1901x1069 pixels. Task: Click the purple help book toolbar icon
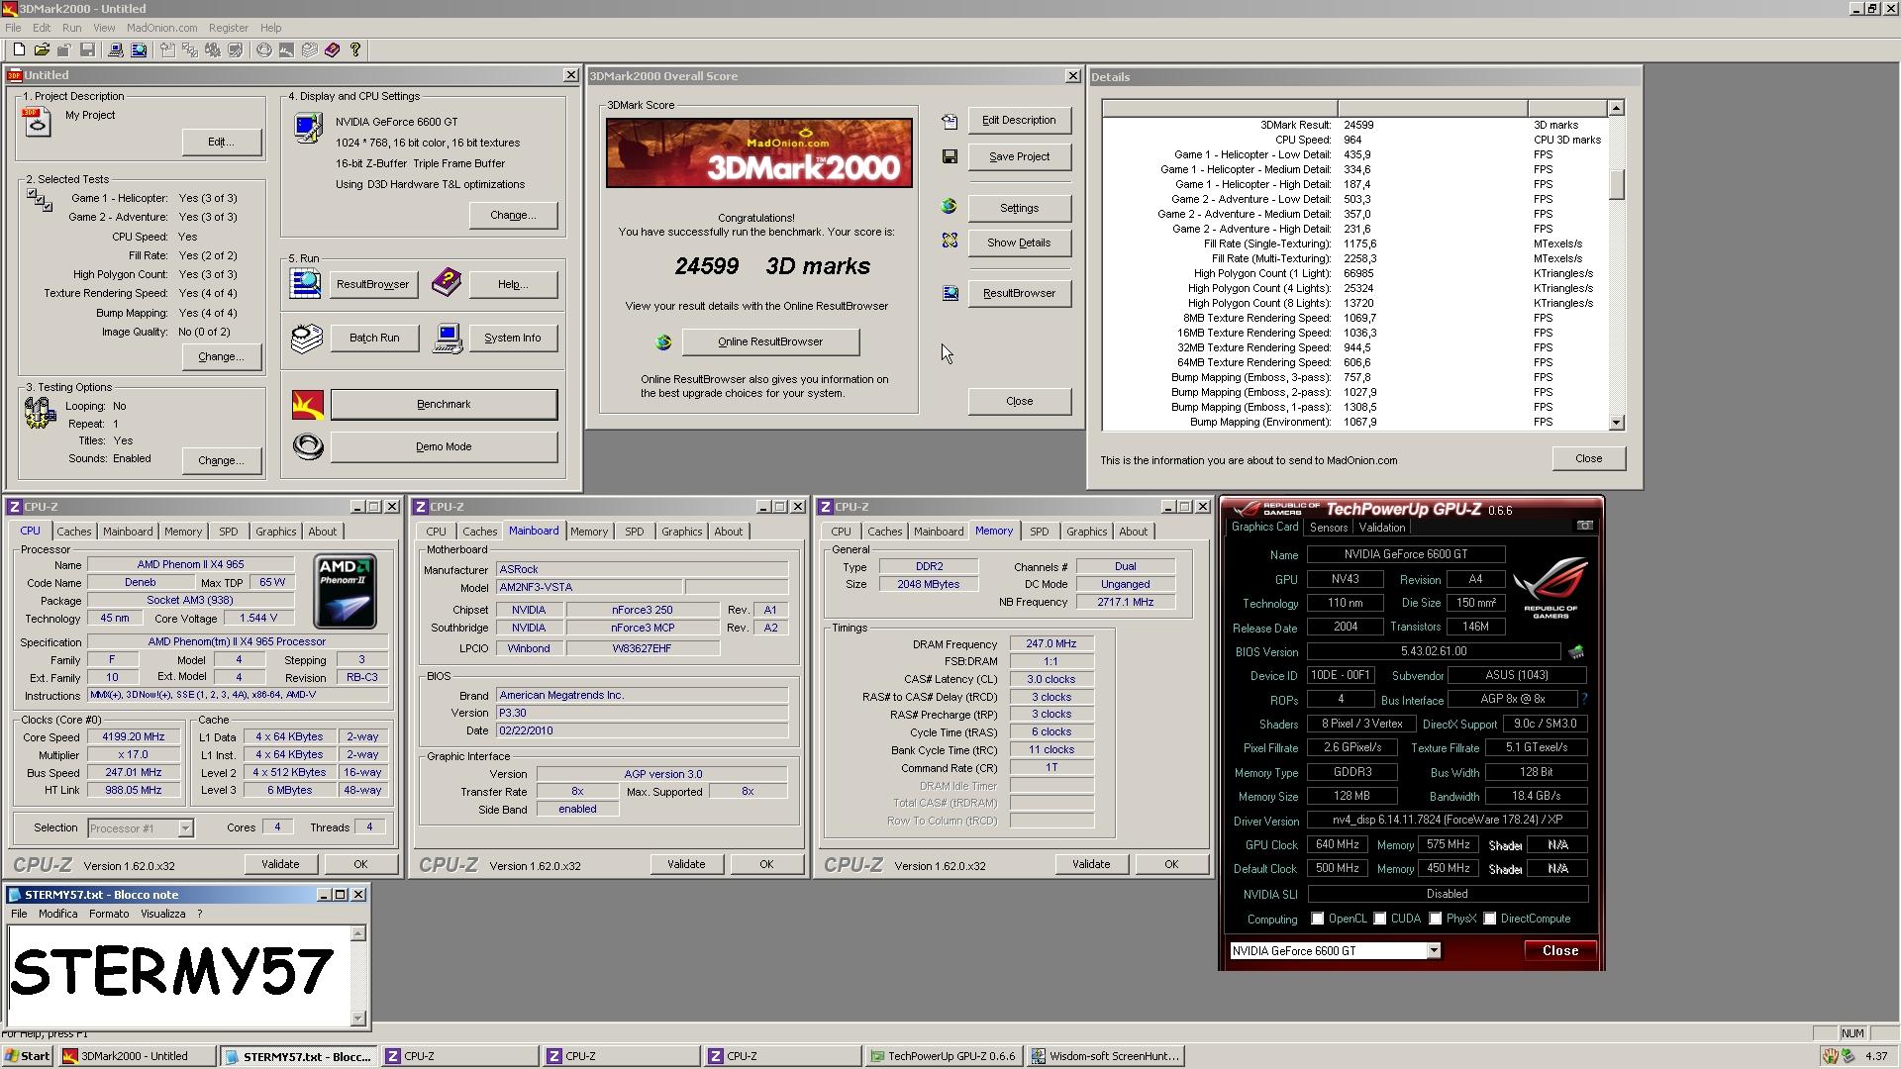[332, 49]
